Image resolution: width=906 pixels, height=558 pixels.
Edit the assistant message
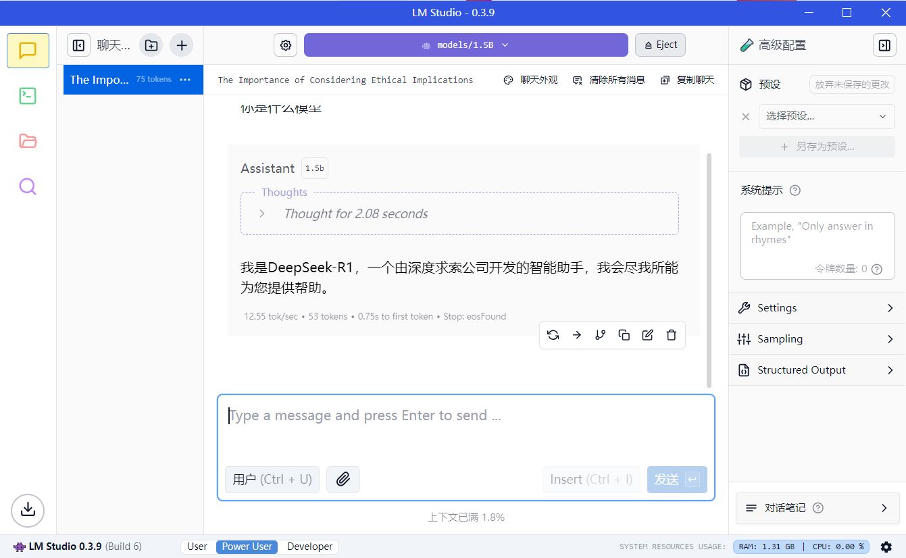tap(647, 335)
